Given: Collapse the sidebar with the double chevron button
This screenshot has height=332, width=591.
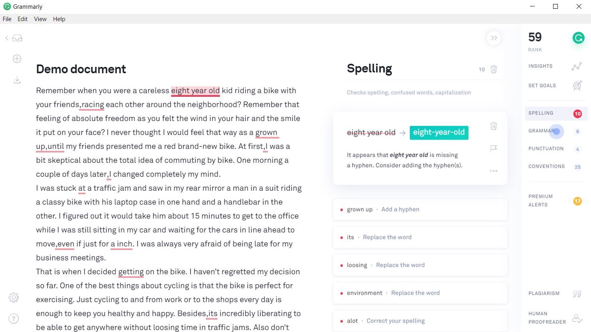Looking at the screenshot, I should (494, 38).
